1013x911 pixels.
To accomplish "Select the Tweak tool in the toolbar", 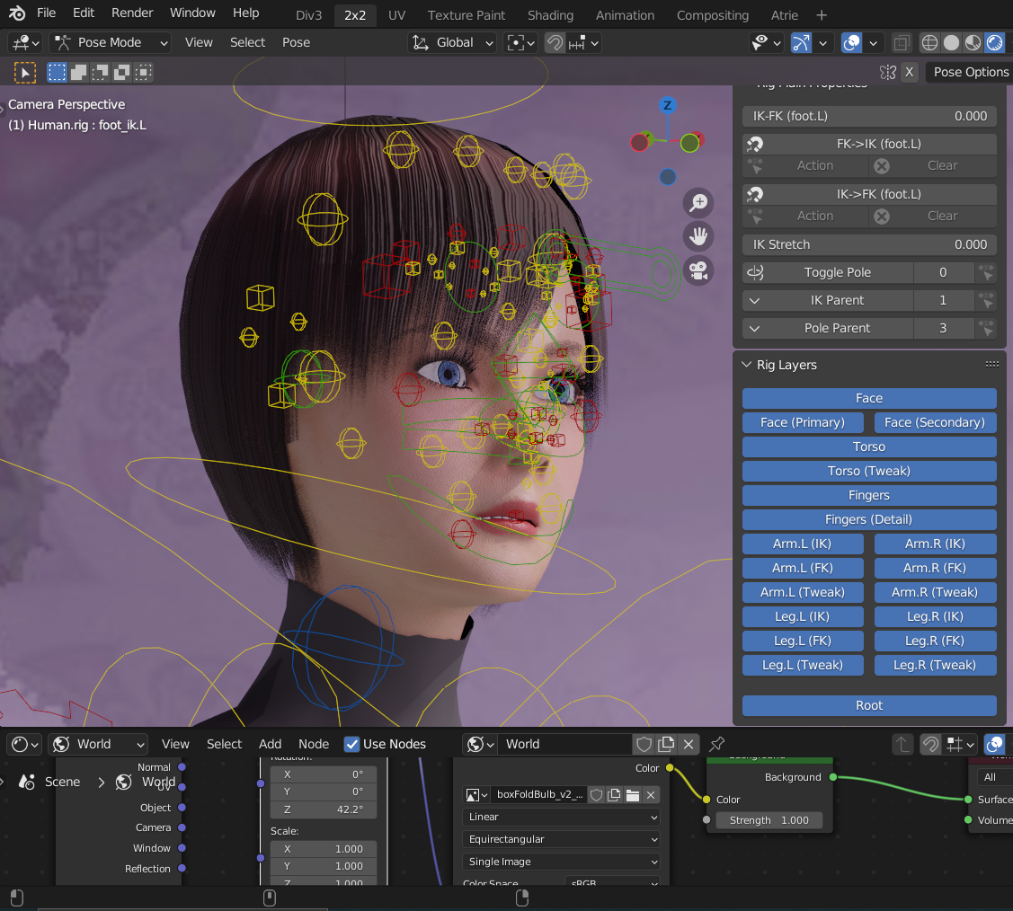I will pyautogui.click(x=24, y=72).
